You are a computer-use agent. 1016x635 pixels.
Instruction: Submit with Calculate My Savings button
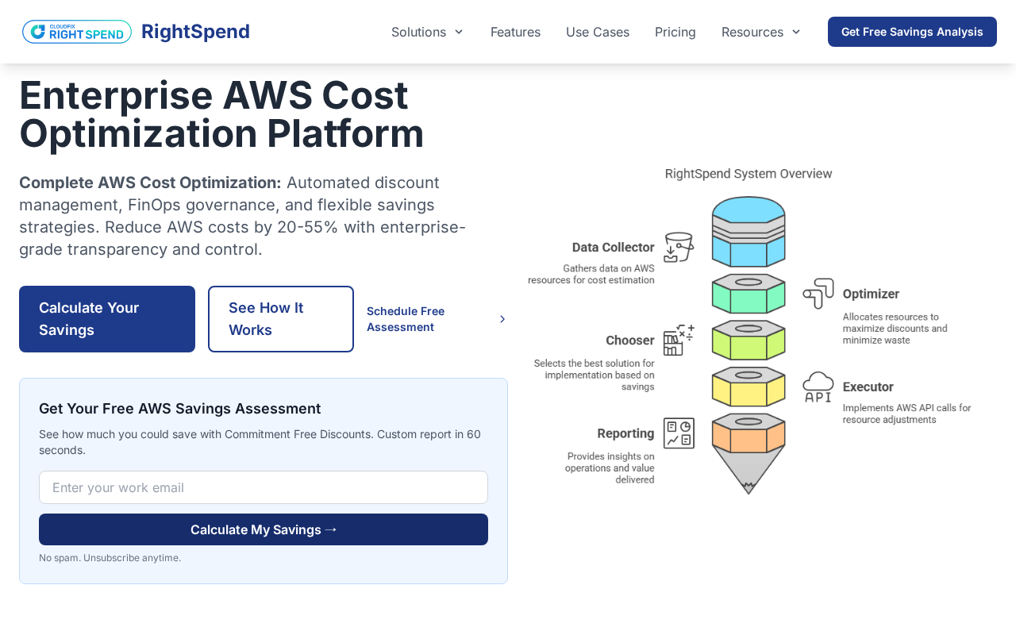click(264, 529)
